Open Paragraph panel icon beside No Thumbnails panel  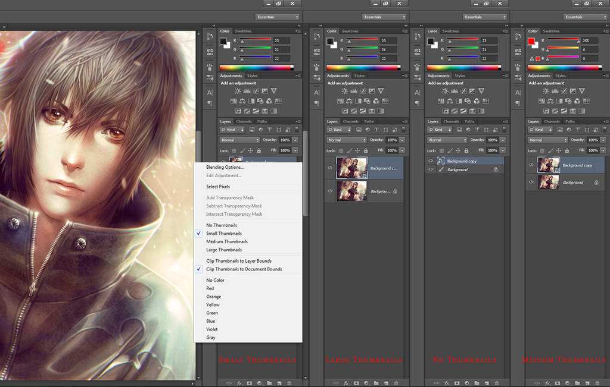[x=418, y=103]
